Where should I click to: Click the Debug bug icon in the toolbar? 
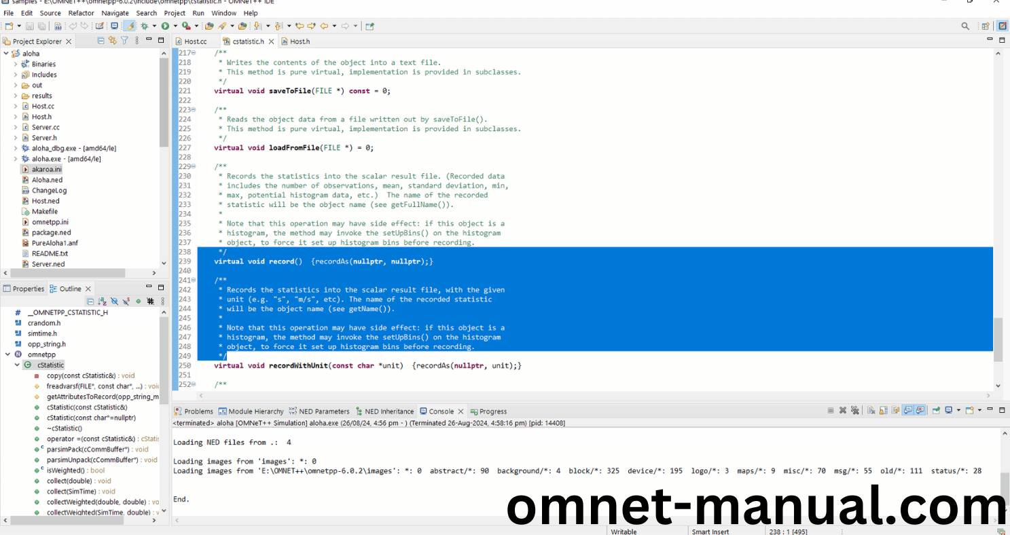coord(144,26)
